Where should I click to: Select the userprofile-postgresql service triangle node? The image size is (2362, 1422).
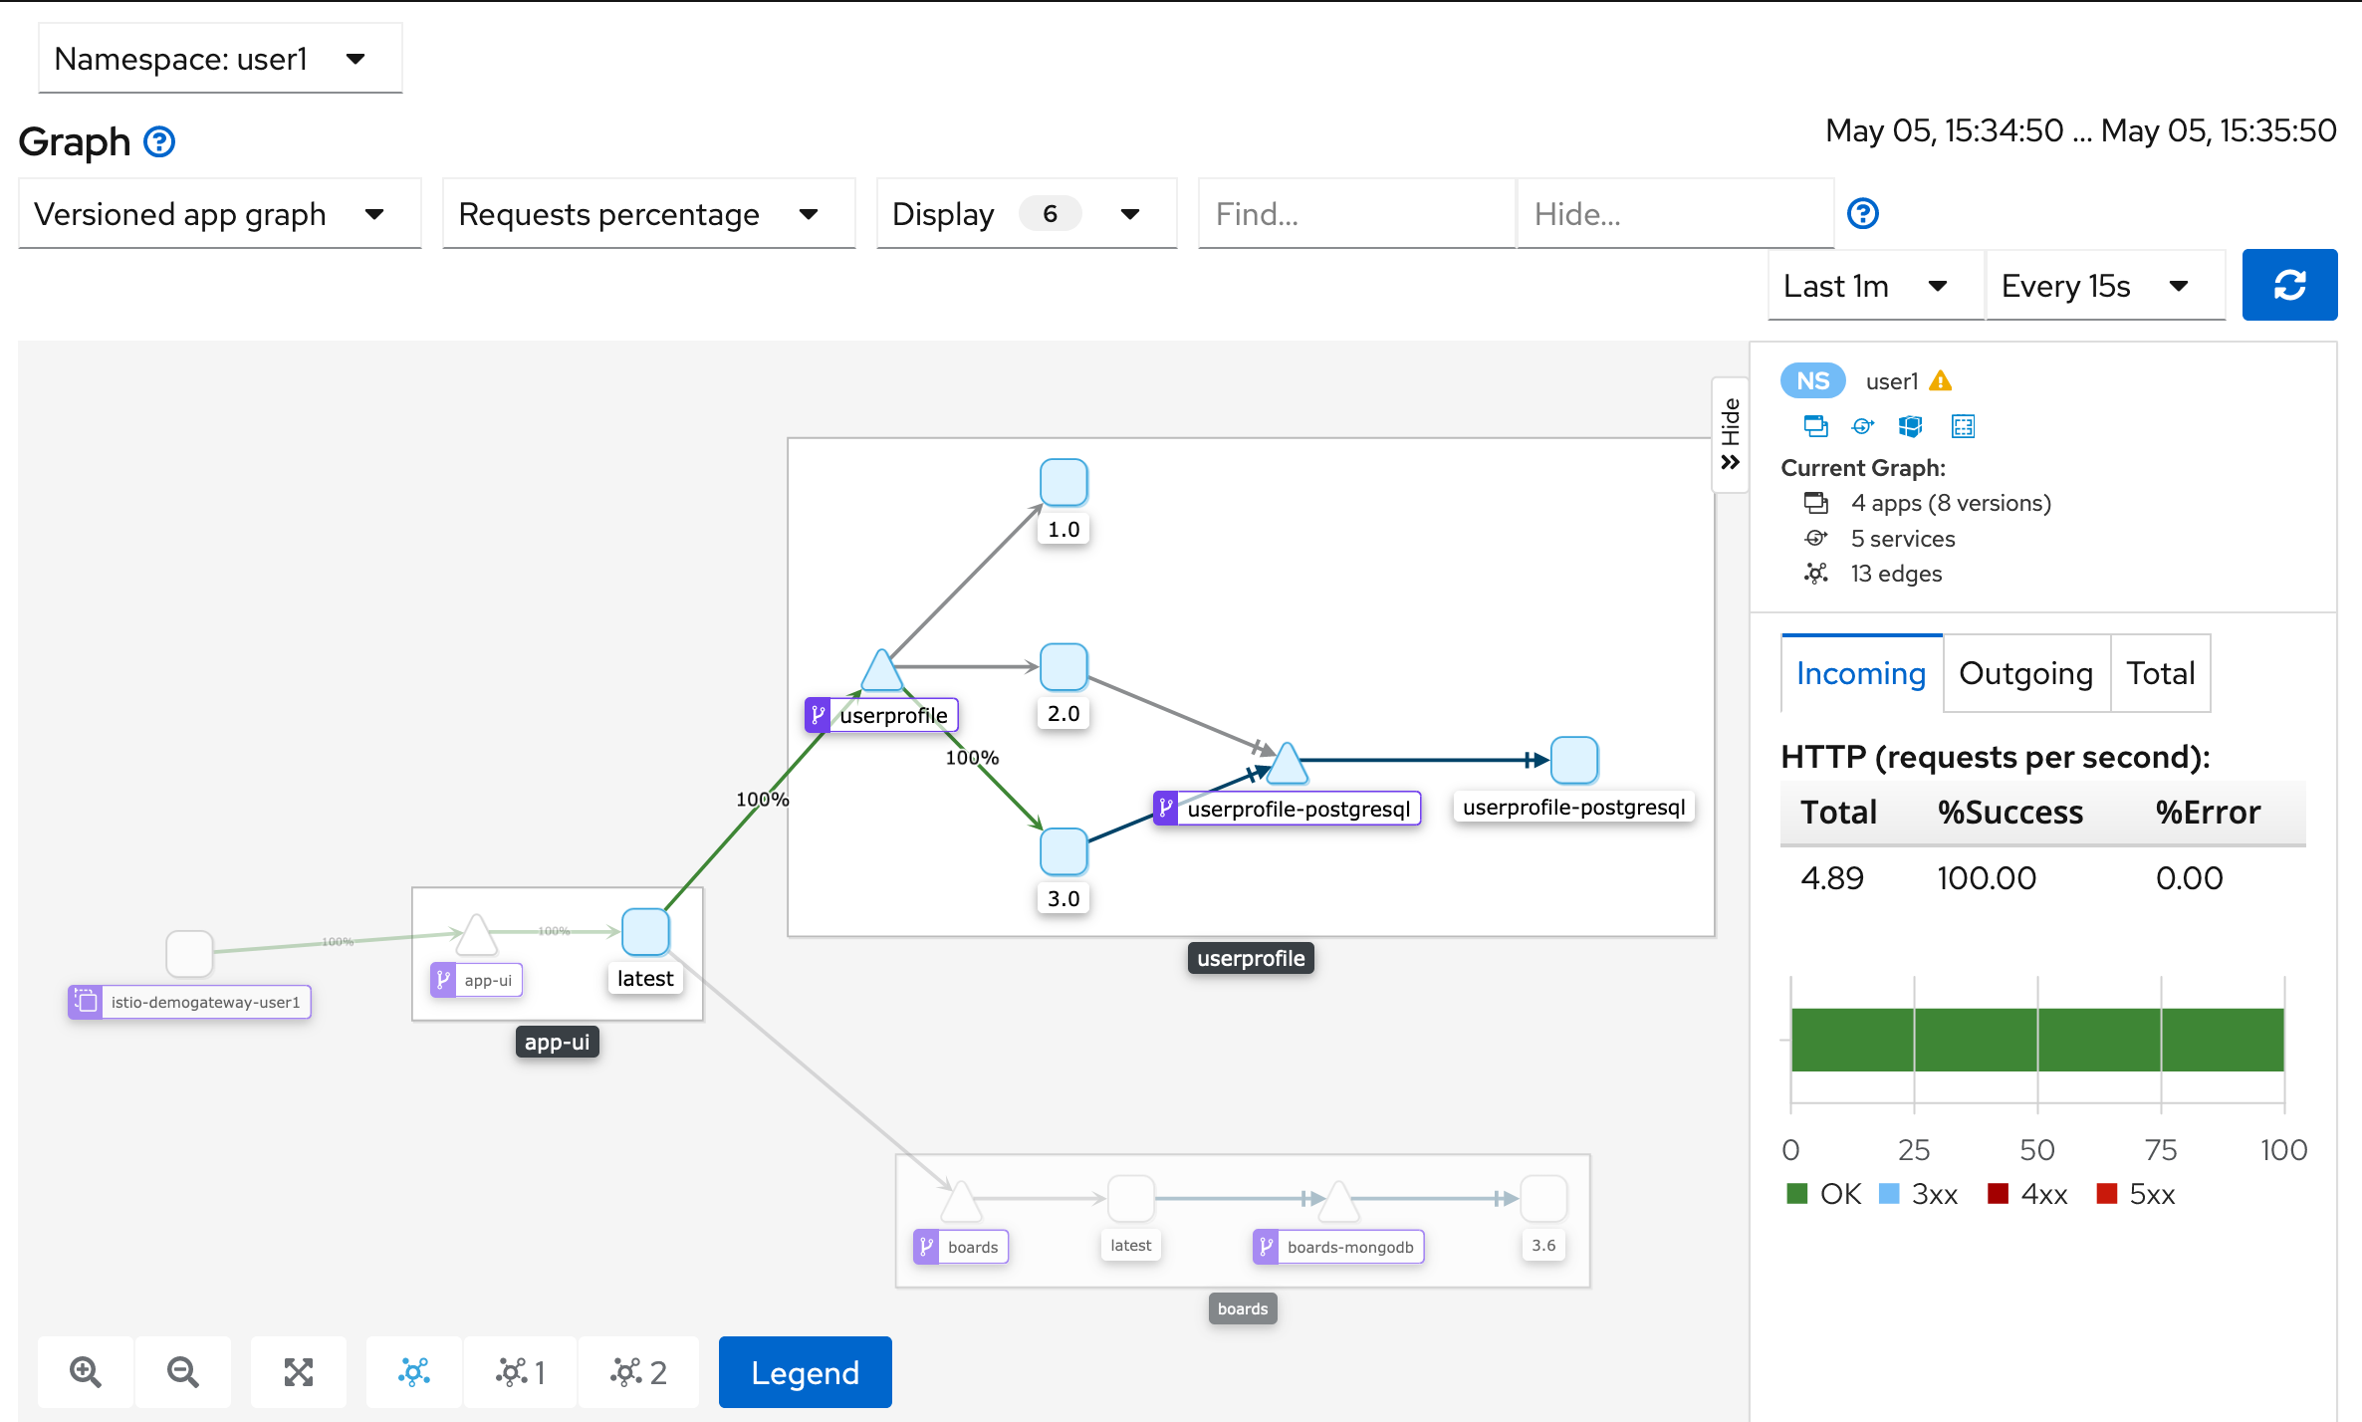1287,765
